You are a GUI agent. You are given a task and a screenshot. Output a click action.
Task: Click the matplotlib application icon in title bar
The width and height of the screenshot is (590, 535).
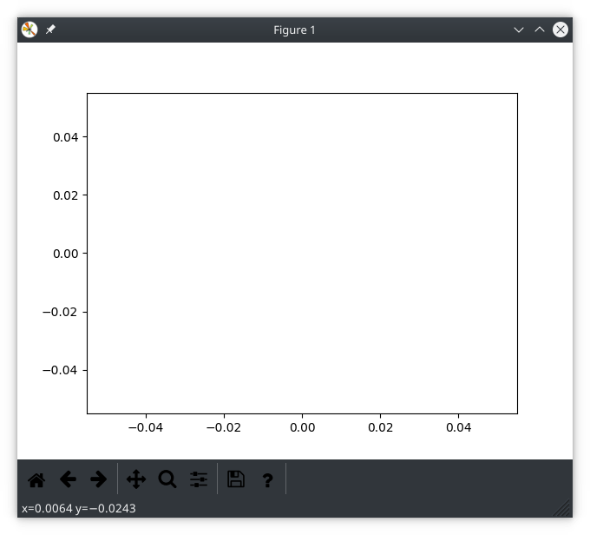(29, 30)
